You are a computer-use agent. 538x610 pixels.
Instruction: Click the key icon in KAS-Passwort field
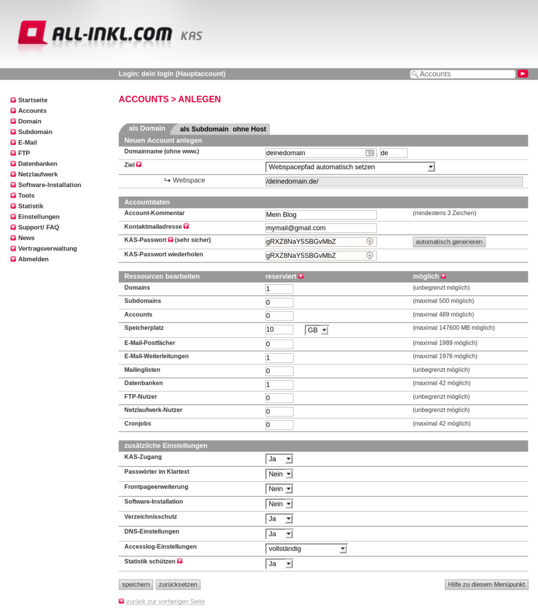tap(370, 241)
